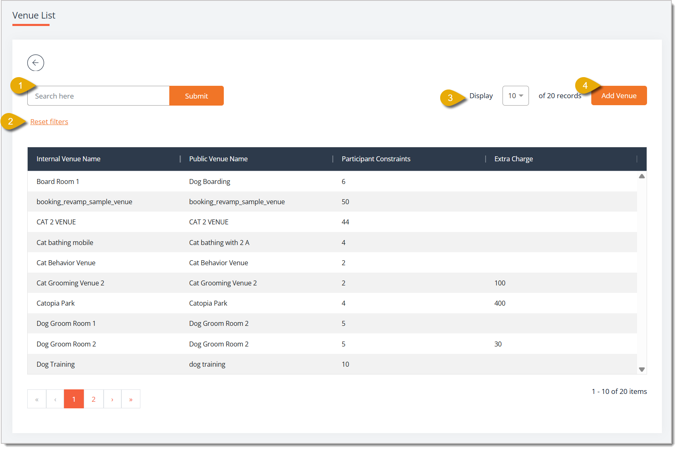Click the Search here input field
The height and width of the screenshot is (450, 678).
(98, 96)
